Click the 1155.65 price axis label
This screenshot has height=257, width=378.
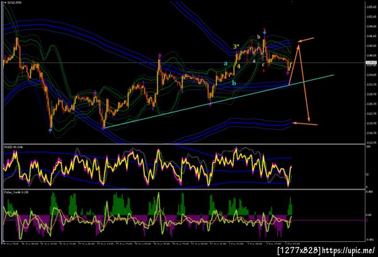(x=372, y=7)
